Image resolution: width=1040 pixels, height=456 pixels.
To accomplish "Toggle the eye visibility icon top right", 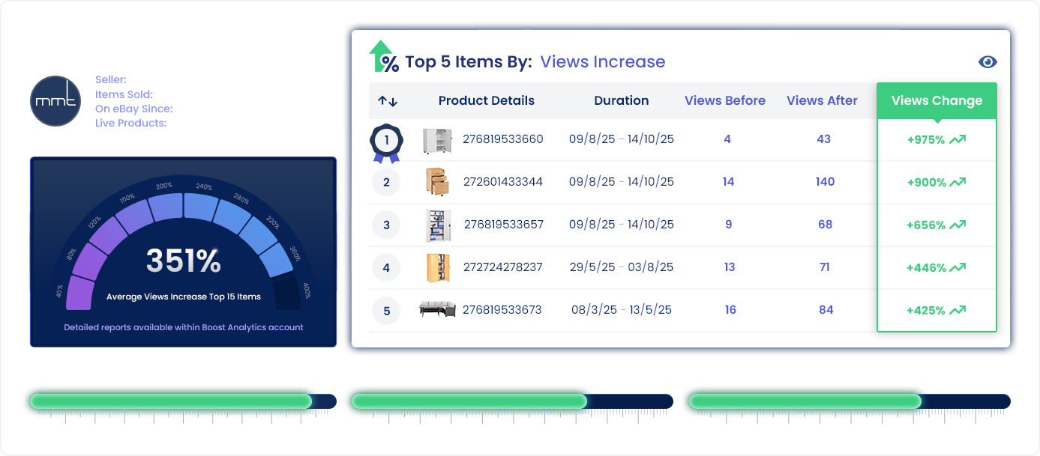I will [988, 61].
